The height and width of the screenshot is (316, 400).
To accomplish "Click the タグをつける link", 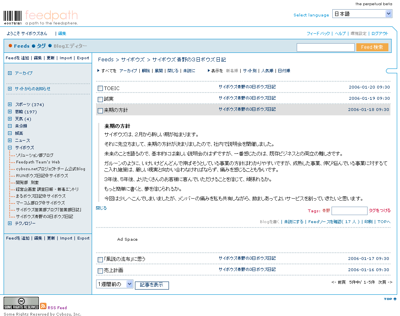I will pos(380,211).
